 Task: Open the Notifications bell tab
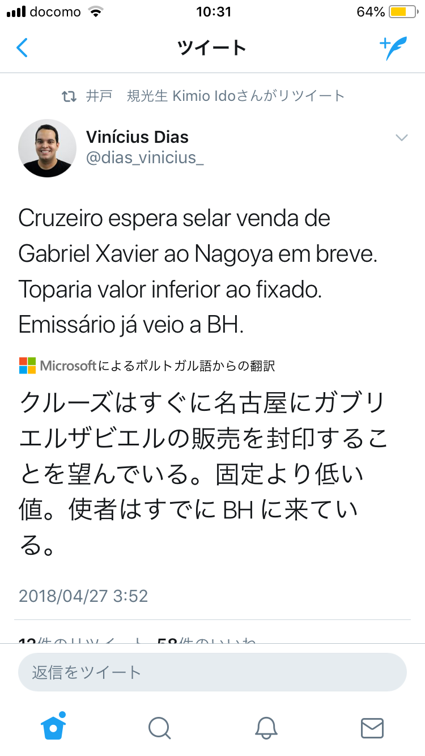pyautogui.click(x=265, y=728)
